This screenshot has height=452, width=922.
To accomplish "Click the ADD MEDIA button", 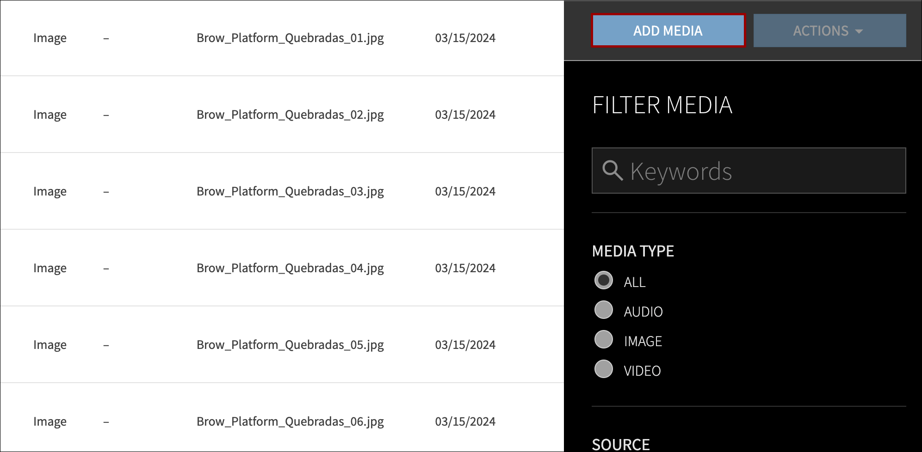I will tap(668, 31).
